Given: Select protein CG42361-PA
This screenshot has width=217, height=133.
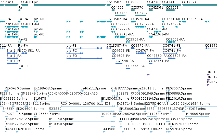Looking at the screenshot, I should tap(151, 64).
